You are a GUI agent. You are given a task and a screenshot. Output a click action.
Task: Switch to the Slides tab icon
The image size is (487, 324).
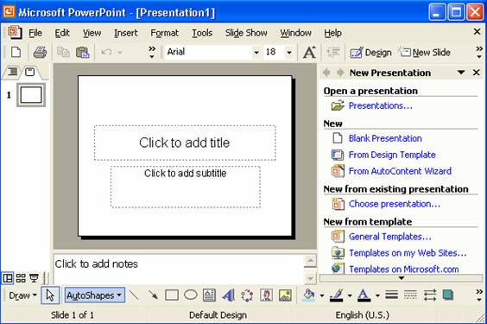coord(30,72)
